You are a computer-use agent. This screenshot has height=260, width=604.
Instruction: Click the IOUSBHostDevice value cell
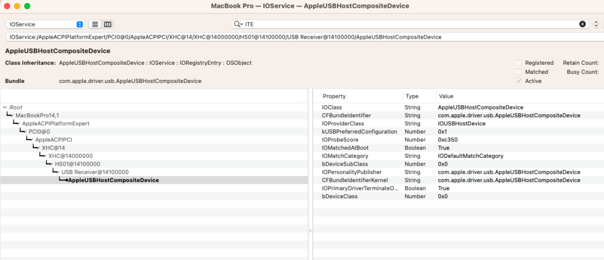[x=461, y=123]
